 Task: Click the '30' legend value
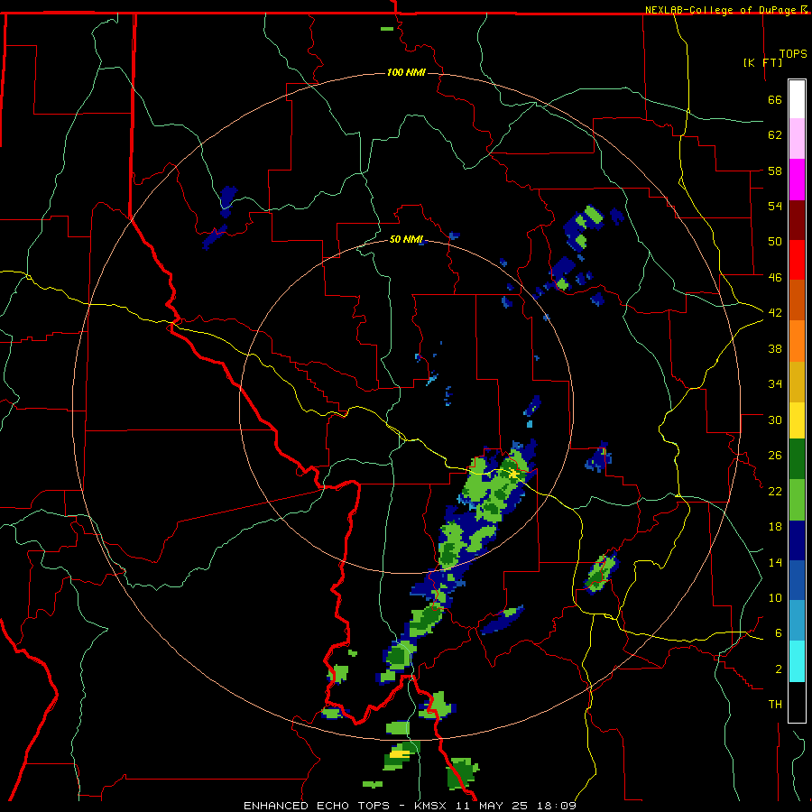[775, 420]
